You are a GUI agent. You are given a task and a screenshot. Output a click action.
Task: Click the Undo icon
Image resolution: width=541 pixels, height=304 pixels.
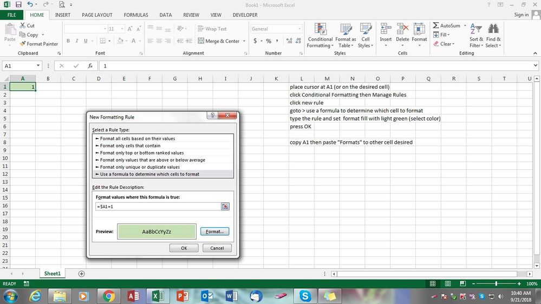30,5
